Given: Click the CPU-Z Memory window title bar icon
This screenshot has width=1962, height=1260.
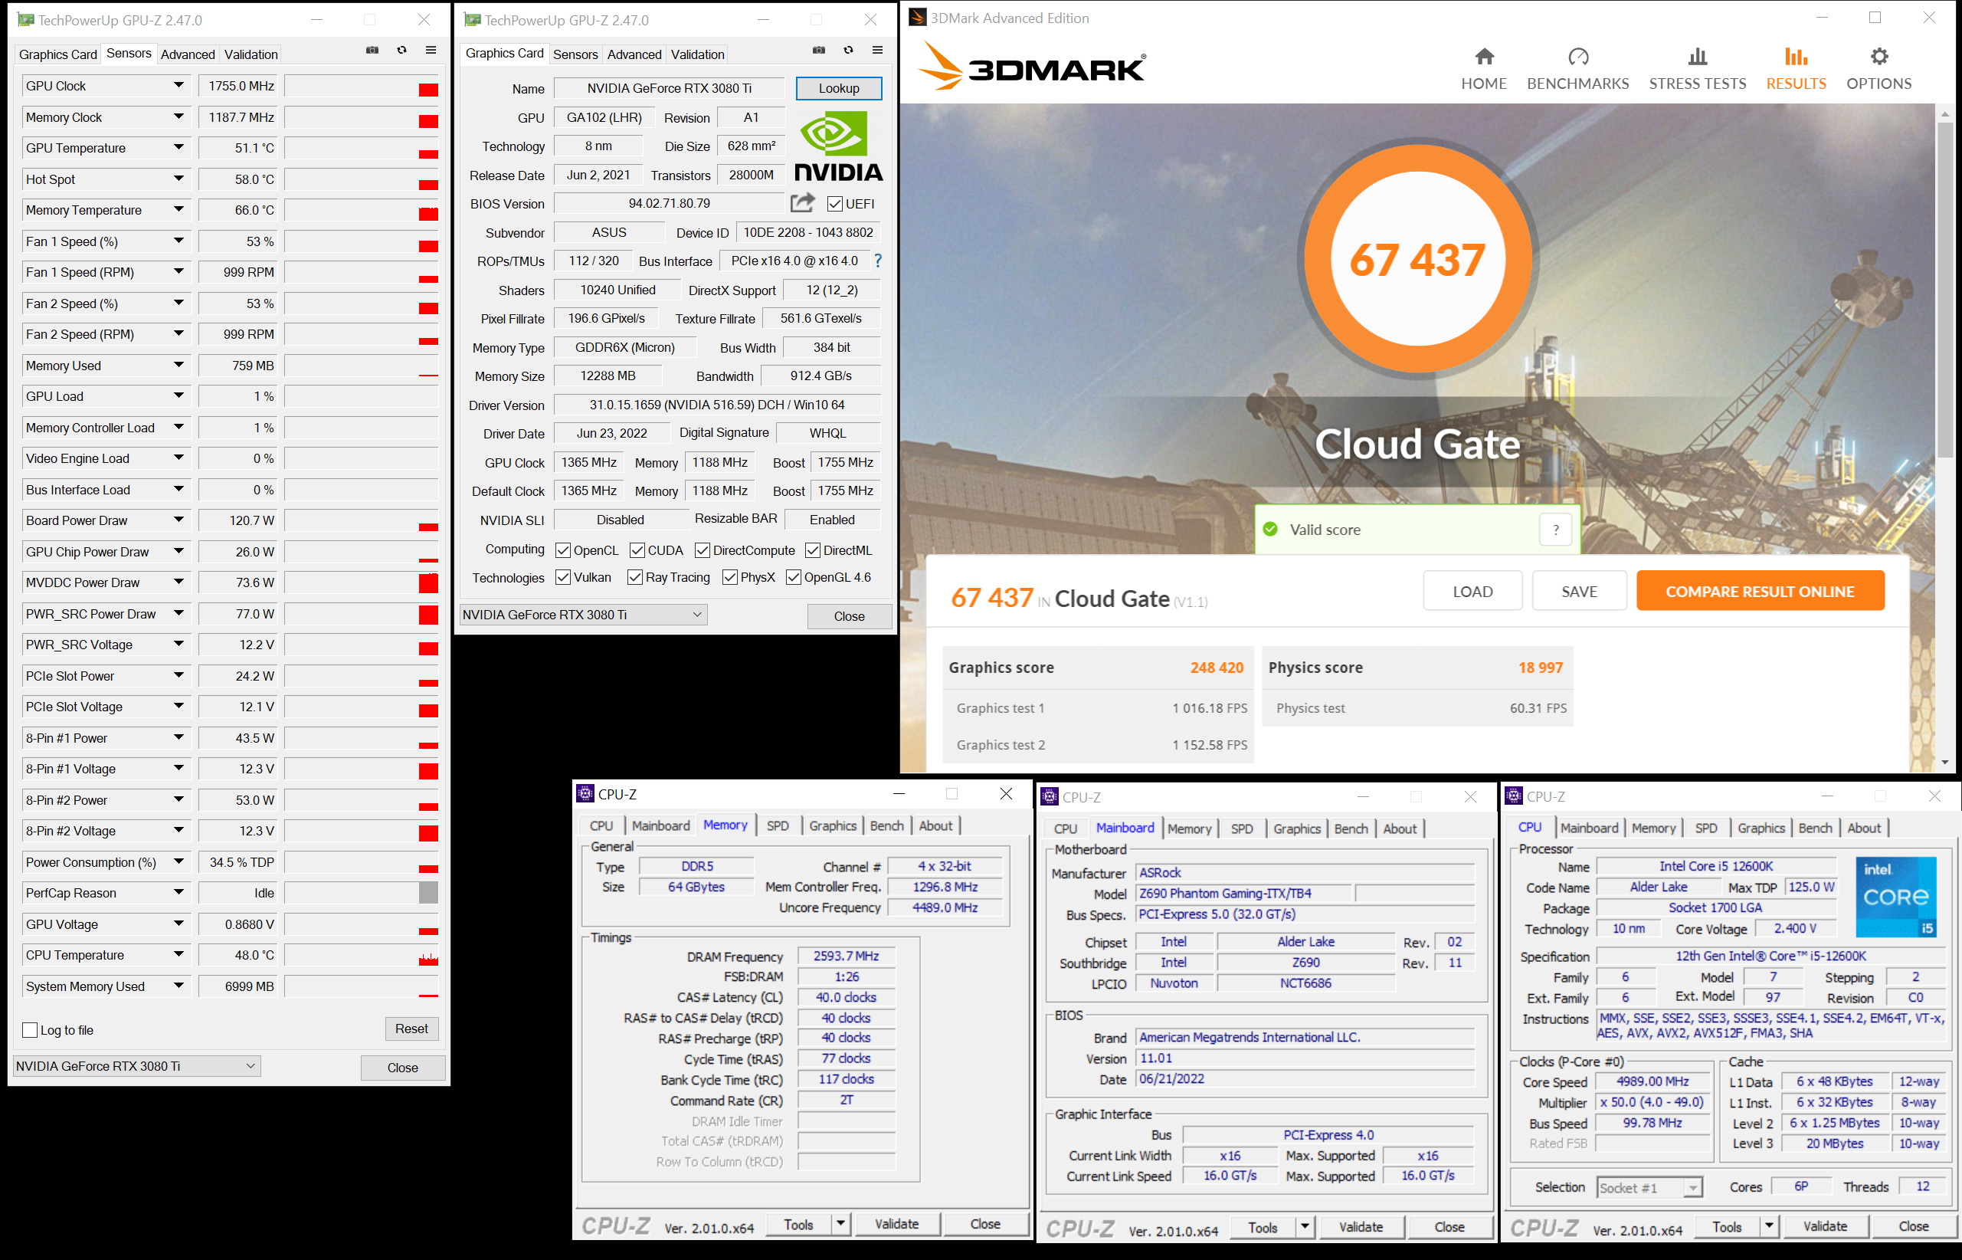Looking at the screenshot, I should (585, 794).
